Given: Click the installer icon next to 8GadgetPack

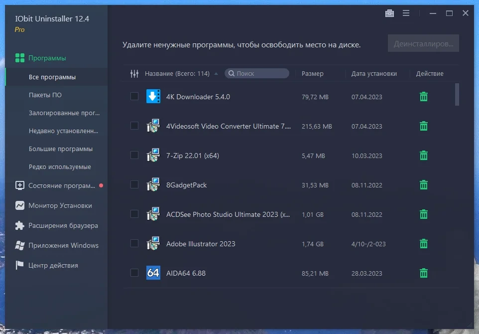Looking at the screenshot, I should [x=153, y=184].
